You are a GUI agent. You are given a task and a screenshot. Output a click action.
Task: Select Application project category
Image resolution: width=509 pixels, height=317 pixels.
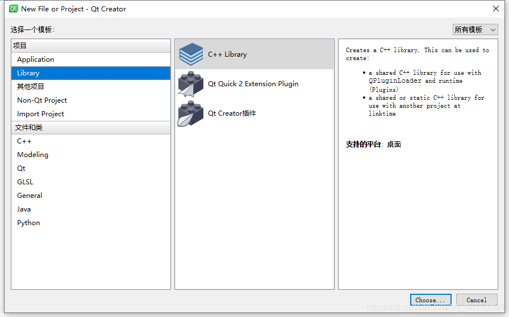91,60
